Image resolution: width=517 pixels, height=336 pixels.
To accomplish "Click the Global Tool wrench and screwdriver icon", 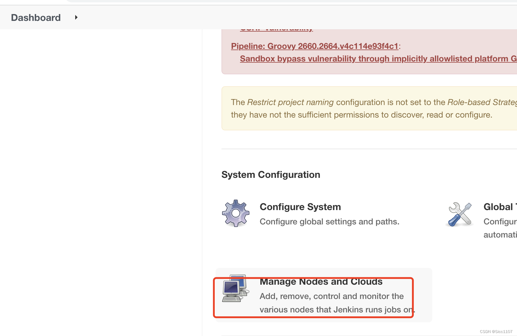I will point(460,214).
